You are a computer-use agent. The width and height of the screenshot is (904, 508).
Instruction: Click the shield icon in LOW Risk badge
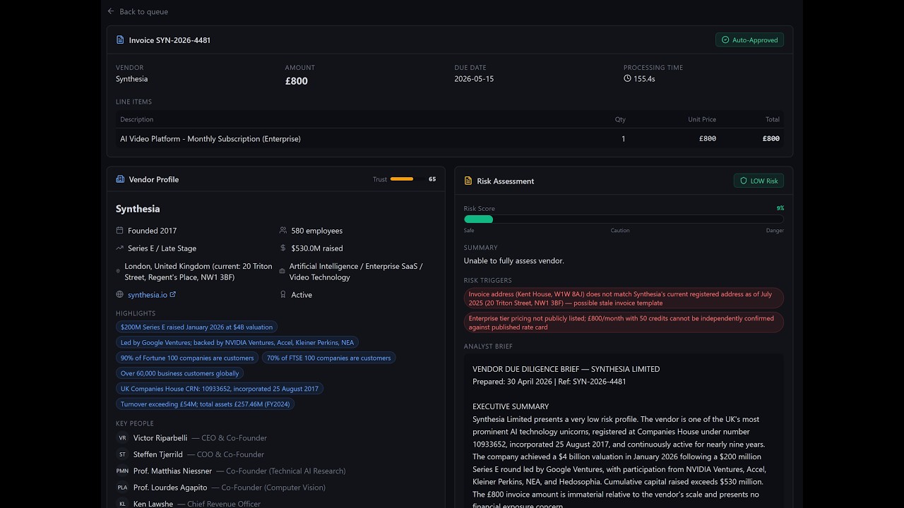click(744, 181)
